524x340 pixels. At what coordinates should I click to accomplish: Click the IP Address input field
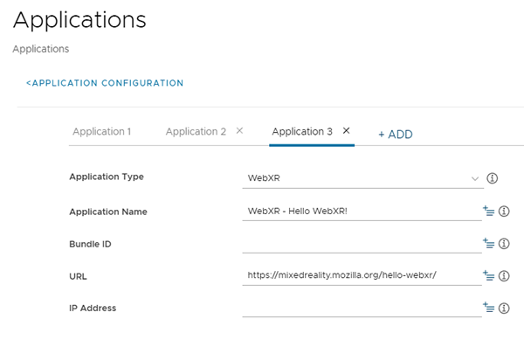362,308
